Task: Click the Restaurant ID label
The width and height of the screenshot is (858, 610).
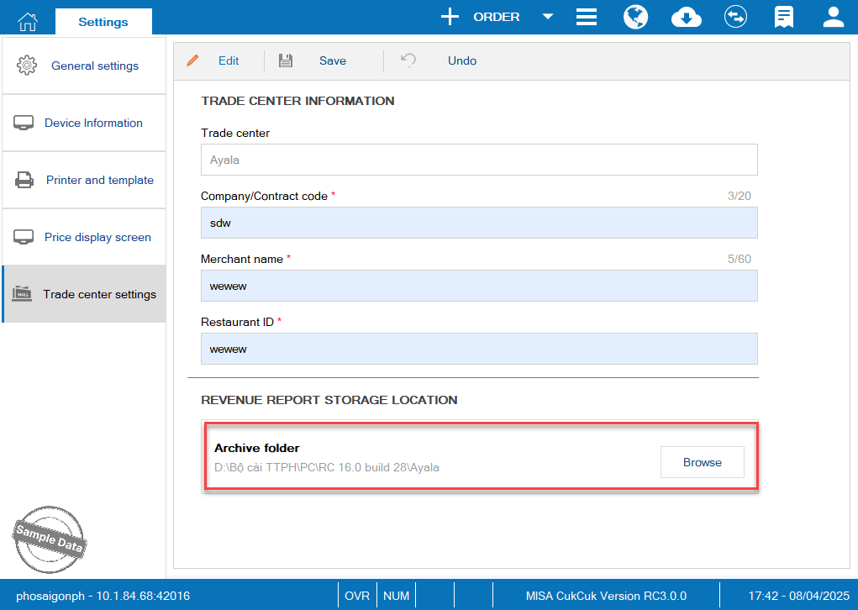Action: (238, 322)
